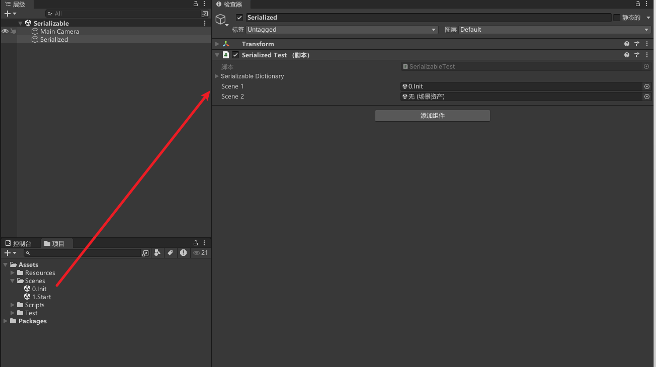Expand the Transform component
This screenshot has width=656, height=367.
217,44
